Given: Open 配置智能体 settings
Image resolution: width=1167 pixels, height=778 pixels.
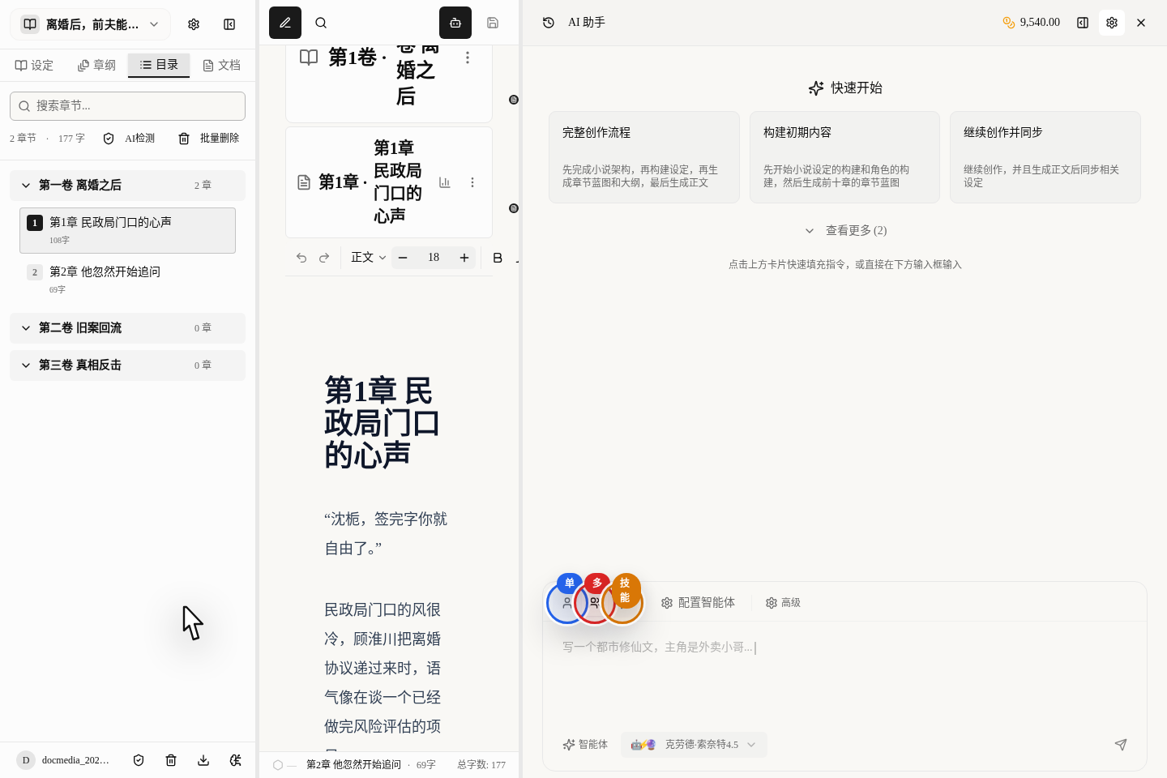Looking at the screenshot, I should [698, 602].
